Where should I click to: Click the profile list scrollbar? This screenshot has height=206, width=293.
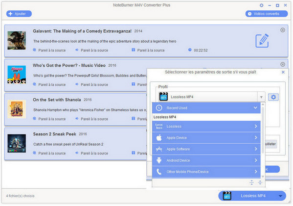coord(263,129)
